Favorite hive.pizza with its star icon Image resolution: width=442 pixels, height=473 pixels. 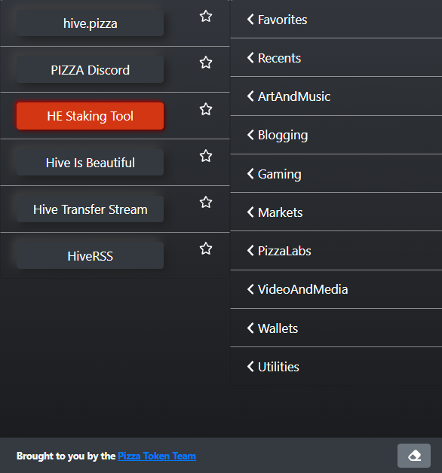click(x=206, y=17)
